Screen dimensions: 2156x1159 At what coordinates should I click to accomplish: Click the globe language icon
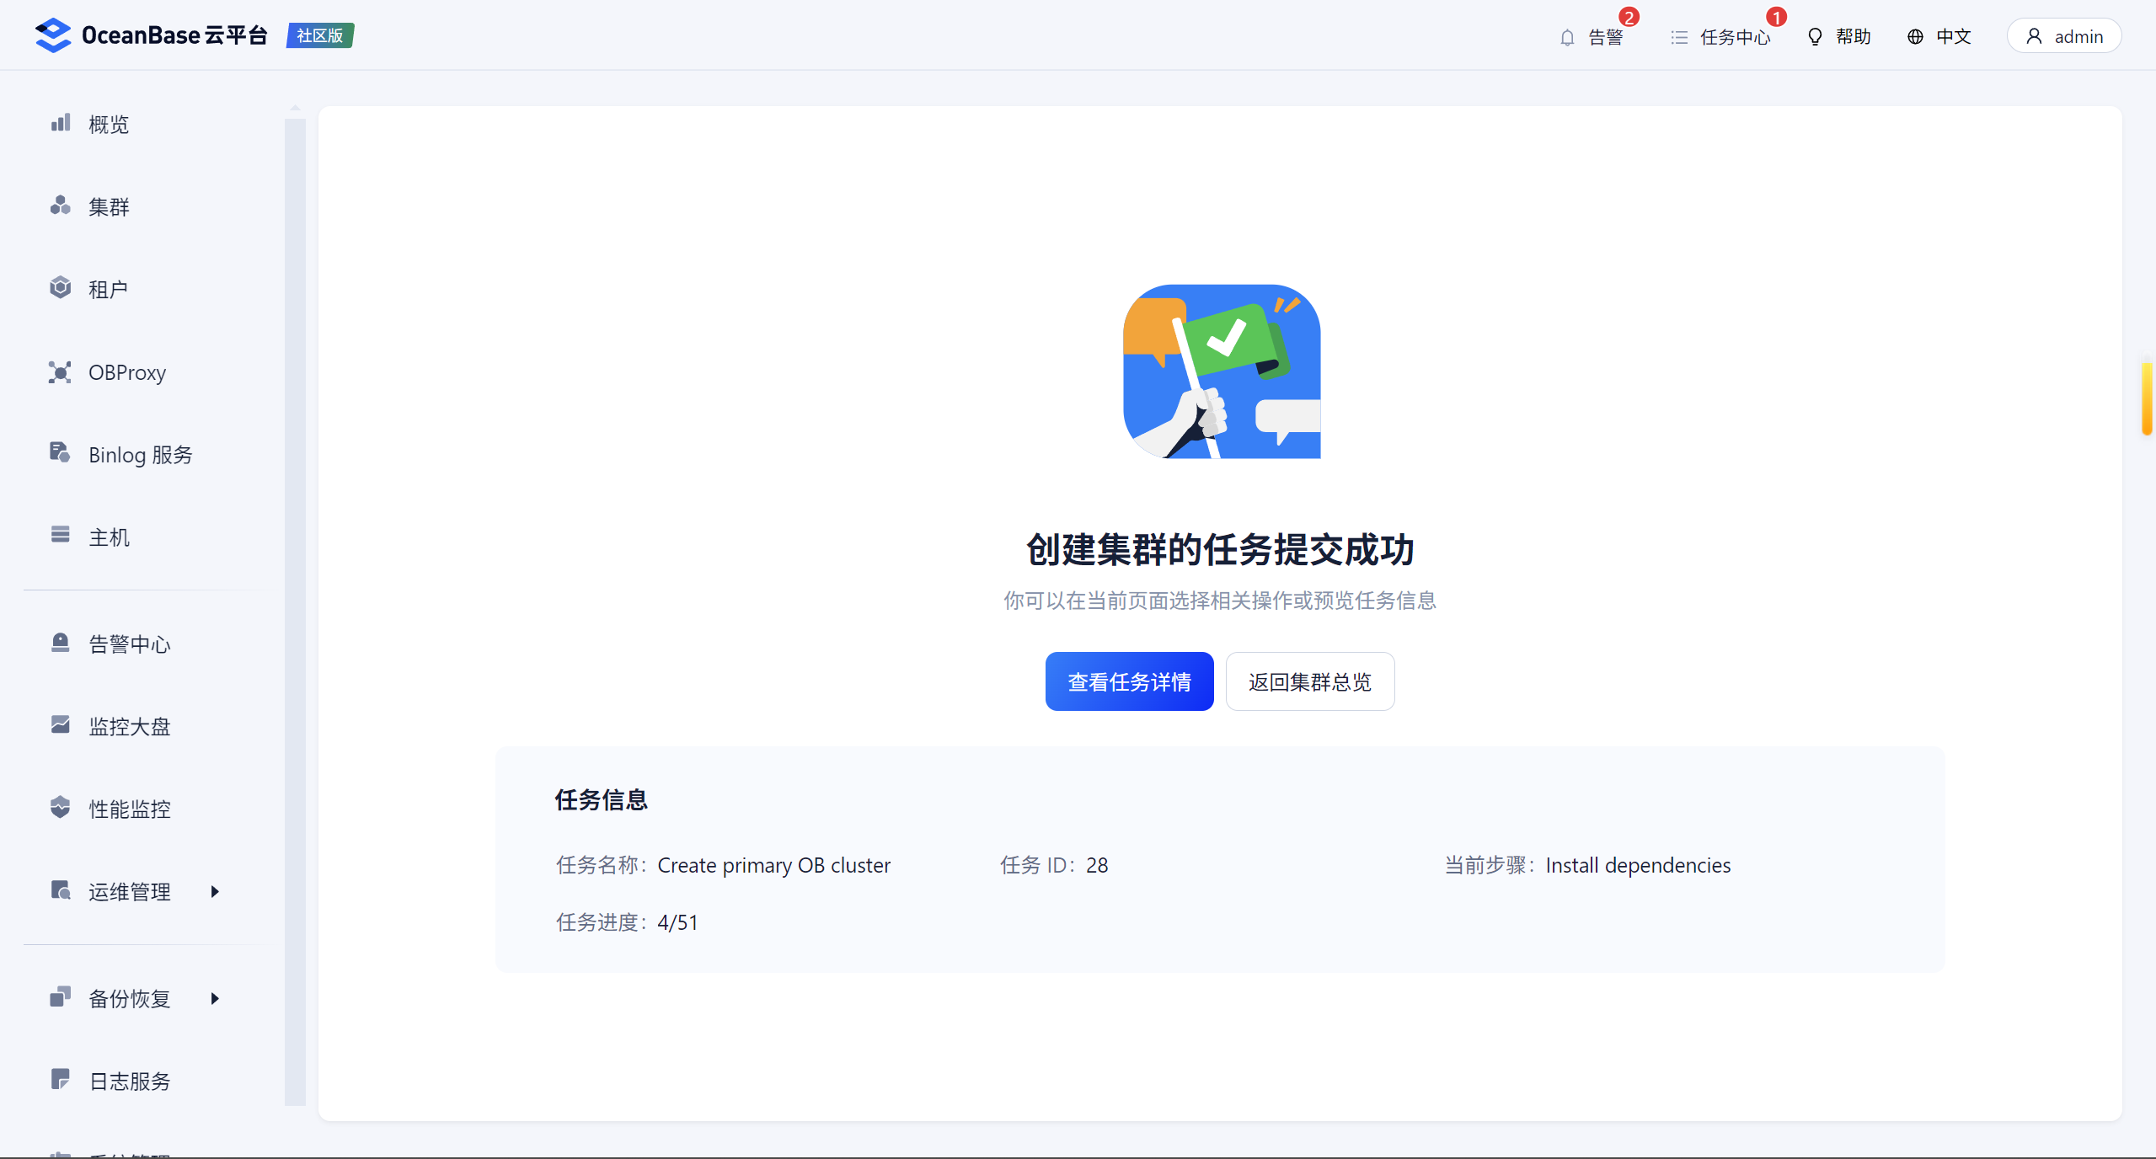pos(1915,37)
